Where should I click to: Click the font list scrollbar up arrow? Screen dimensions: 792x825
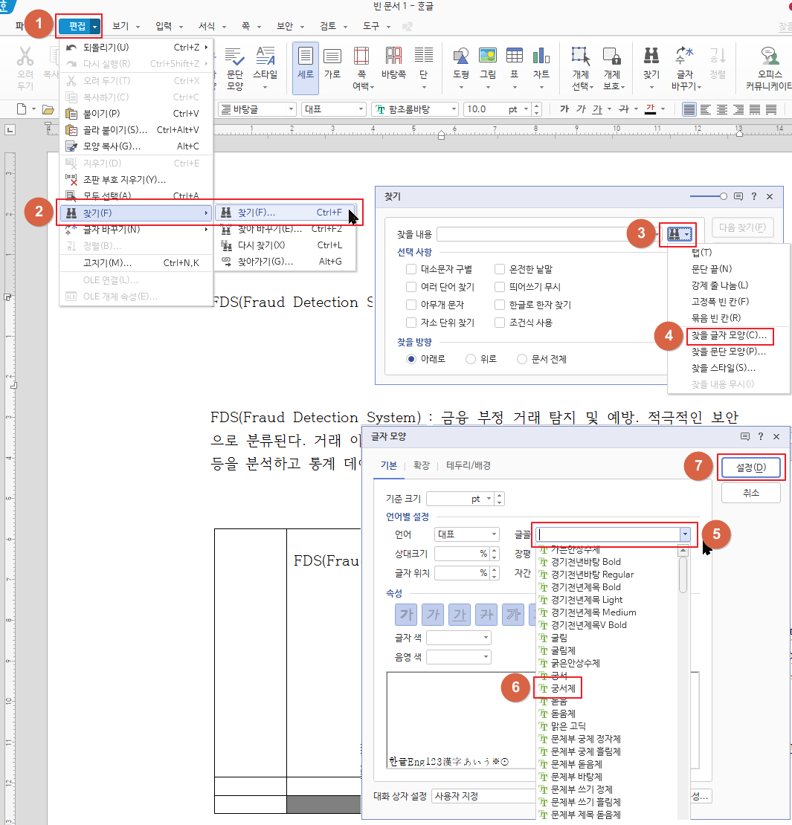(683, 551)
